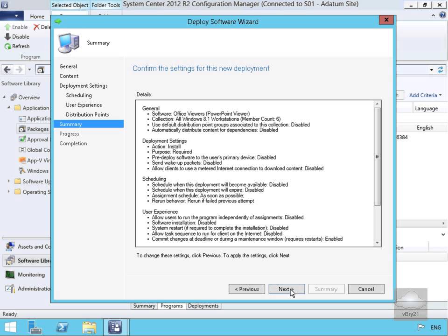Click the Next wizard button
The image size is (448, 336).
(x=287, y=289)
